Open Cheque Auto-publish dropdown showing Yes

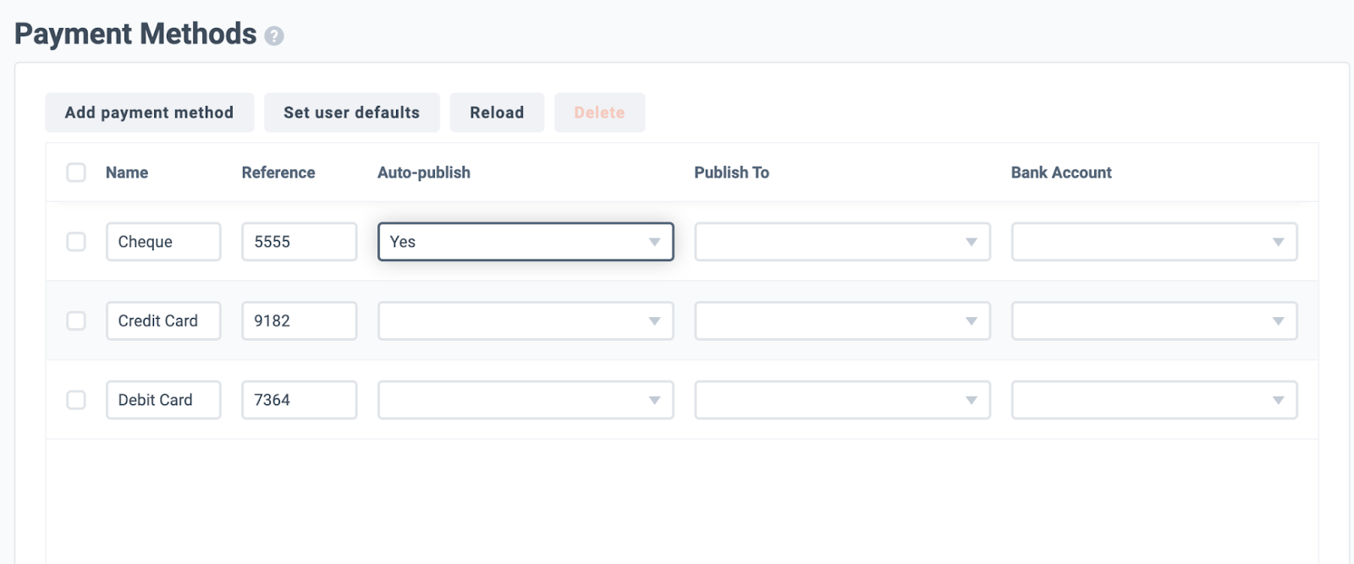526,242
